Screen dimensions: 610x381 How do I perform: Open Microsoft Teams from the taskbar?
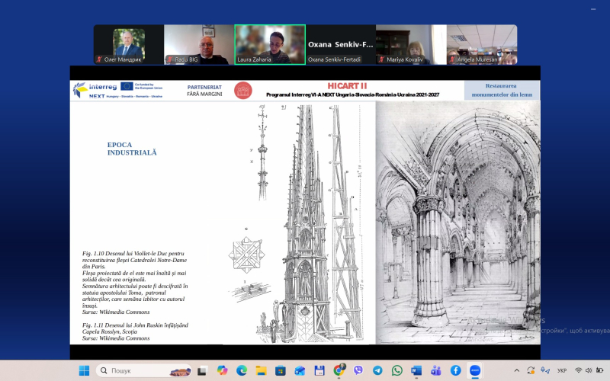click(436, 370)
